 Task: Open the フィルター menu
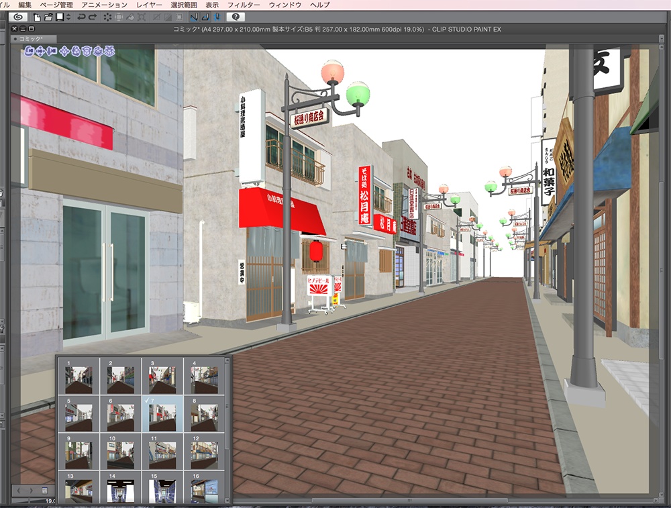coord(244,4)
